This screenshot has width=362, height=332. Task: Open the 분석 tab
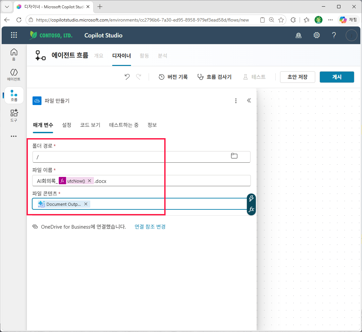(163, 56)
